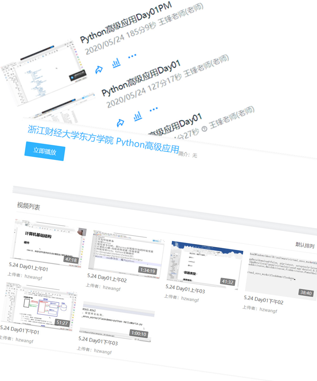Screen dimensions: 317x381
Task: Open the Python高级应用Day01PM video title
Action: 125,23
